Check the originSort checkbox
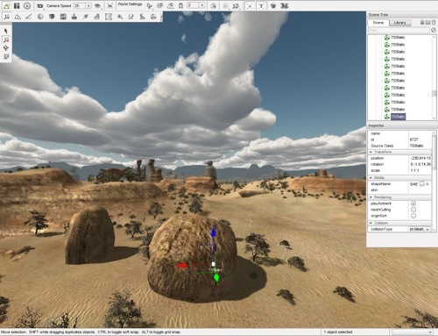The height and width of the screenshot is (336, 438). pos(413,216)
